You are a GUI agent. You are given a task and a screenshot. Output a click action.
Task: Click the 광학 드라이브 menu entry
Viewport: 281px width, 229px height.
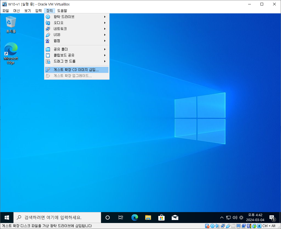pyautogui.click(x=77, y=17)
